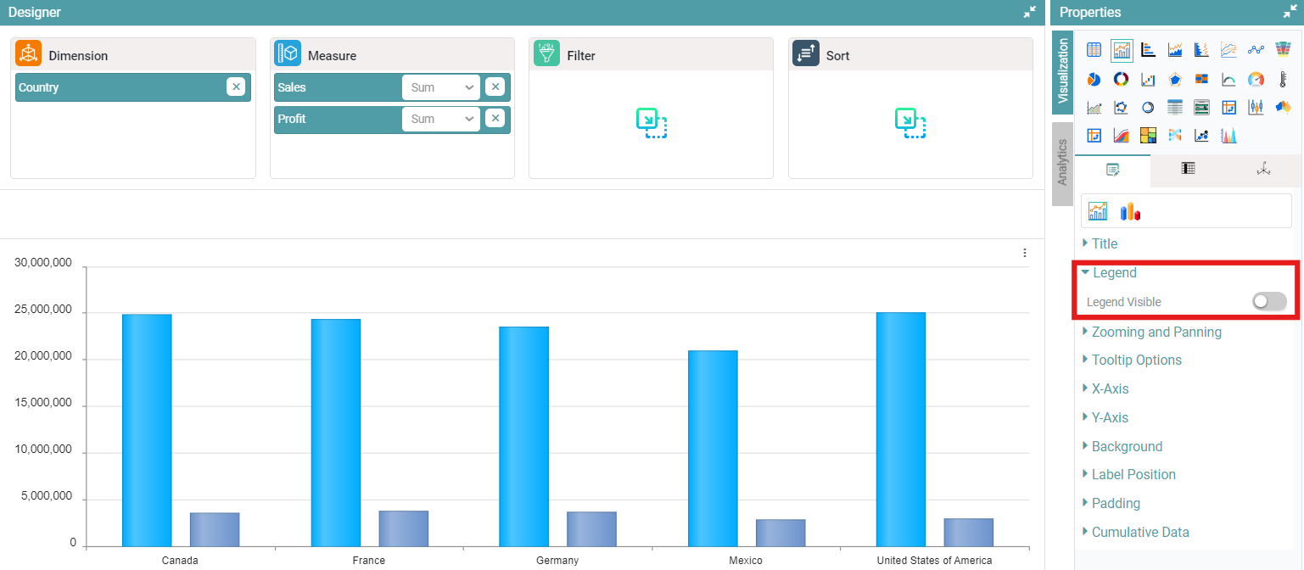Viewport: 1304px width, 570px height.
Task: Collapse the Legend section
Action: click(x=1114, y=272)
